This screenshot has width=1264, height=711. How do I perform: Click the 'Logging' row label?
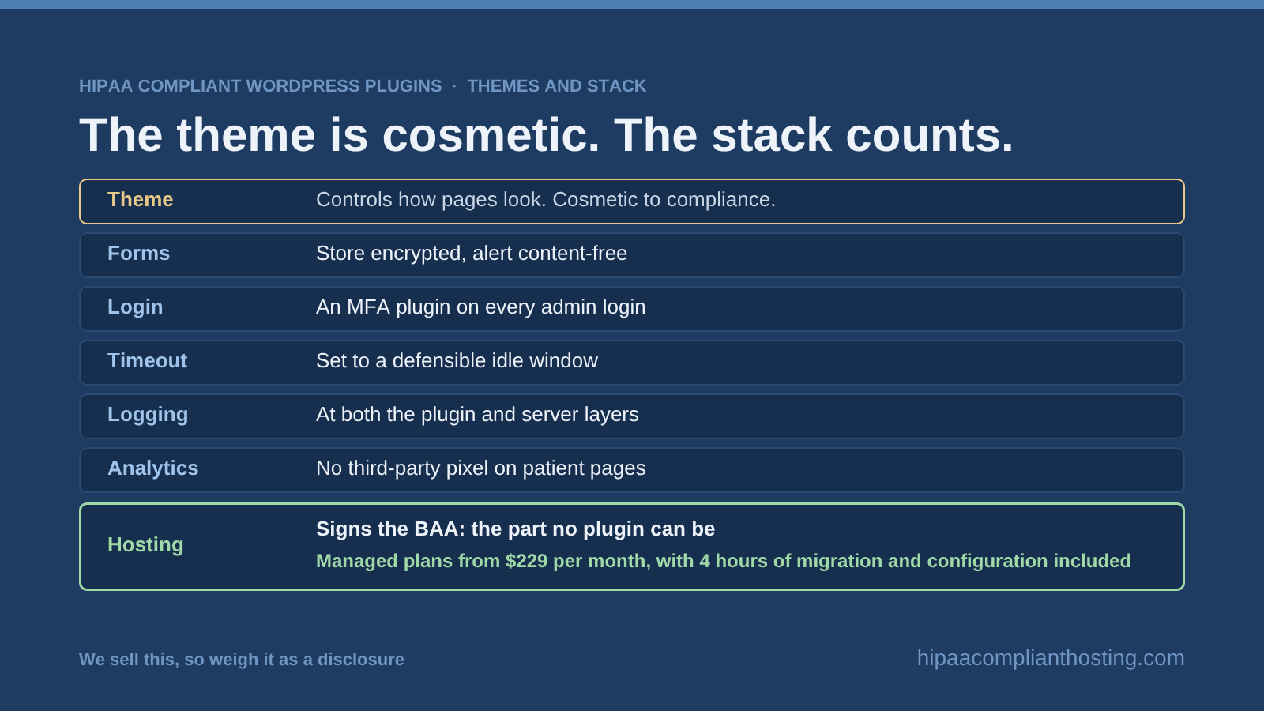(x=148, y=415)
